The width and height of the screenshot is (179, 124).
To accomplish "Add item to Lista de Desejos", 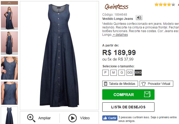I will 128,107.
